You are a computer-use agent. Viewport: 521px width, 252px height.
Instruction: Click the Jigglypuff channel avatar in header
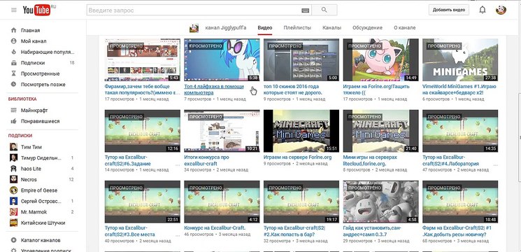pos(194,28)
